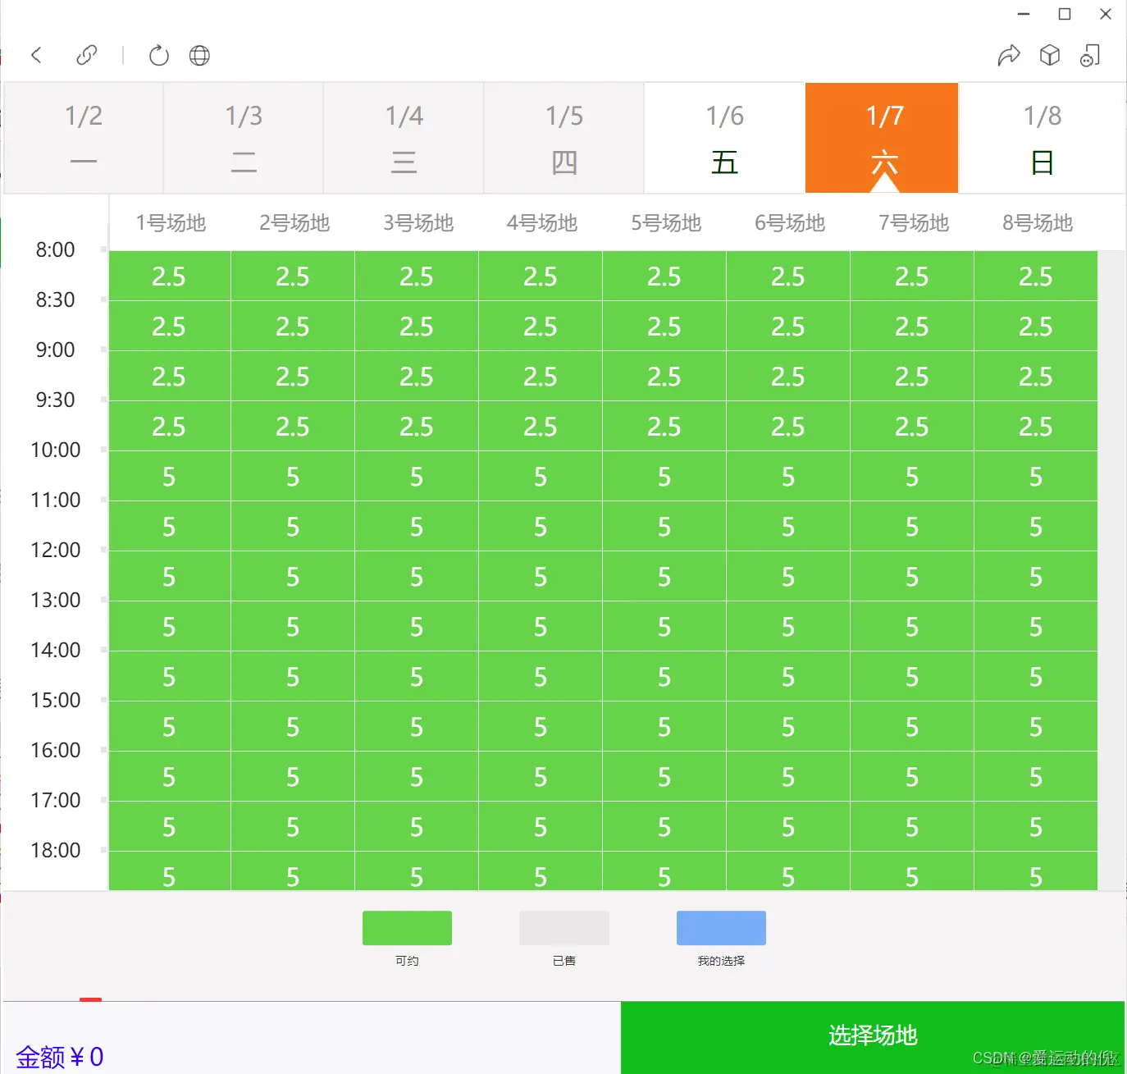
Task: Click the gray 已售 legend swatch
Action: [564, 928]
